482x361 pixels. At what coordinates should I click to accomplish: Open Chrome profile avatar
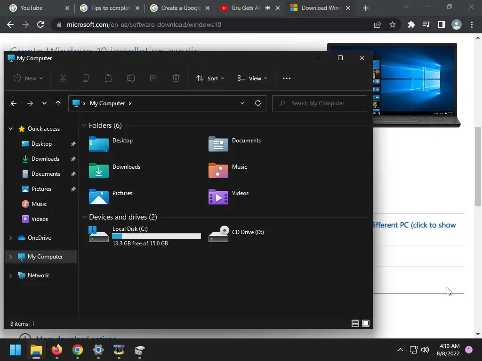pos(457,24)
